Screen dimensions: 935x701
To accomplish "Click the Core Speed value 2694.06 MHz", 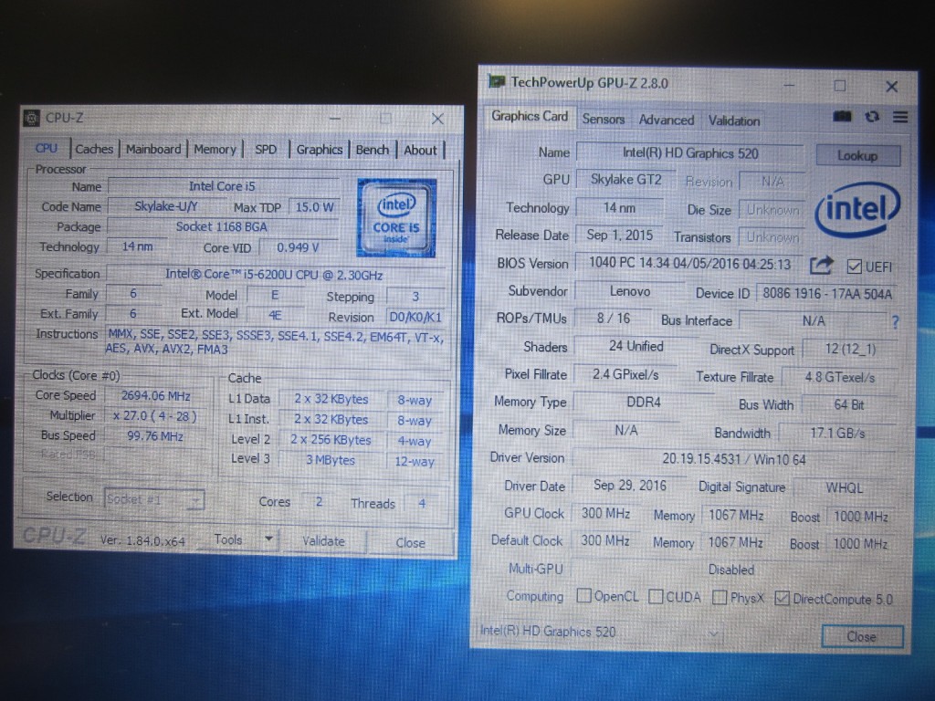I will [x=155, y=396].
